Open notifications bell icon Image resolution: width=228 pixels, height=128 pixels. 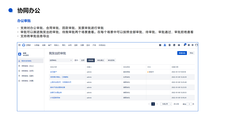point(185,45)
